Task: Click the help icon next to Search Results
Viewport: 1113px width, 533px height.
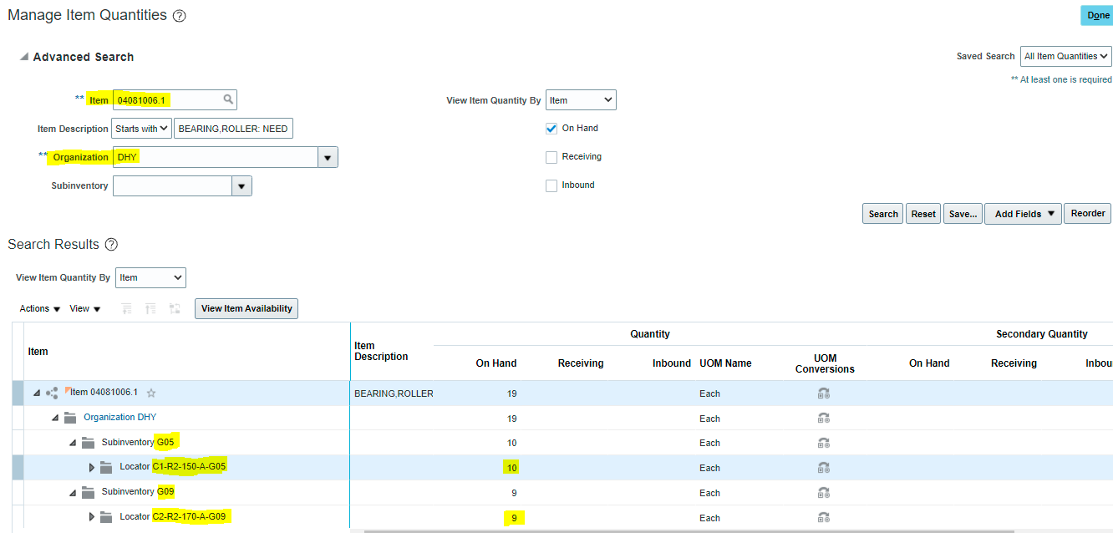Action: pos(111,245)
